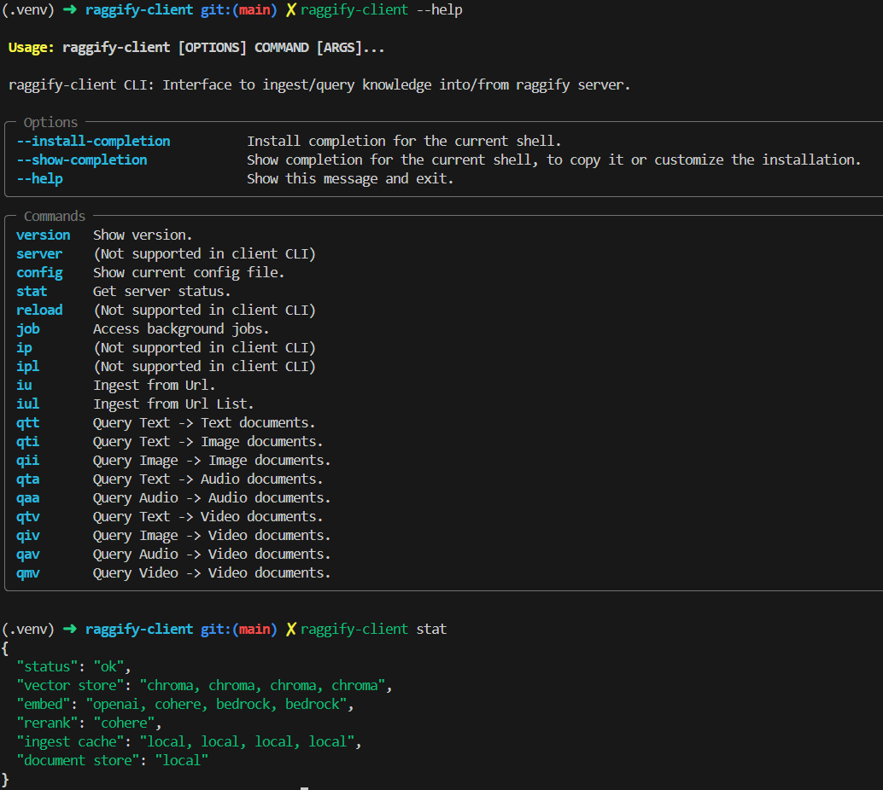This screenshot has width=883, height=790.
Task: Click 'Show version.' description
Action: [143, 235]
